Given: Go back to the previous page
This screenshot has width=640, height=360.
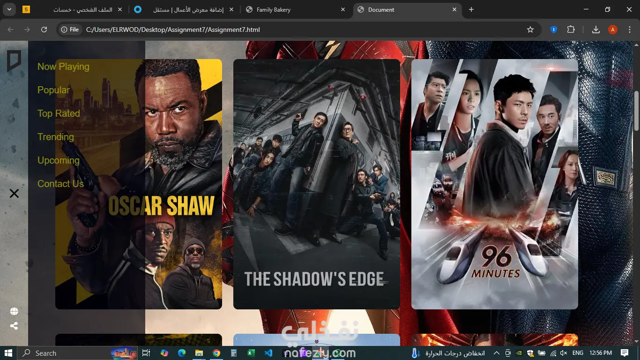Looking at the screenshot, I should 10,30.
